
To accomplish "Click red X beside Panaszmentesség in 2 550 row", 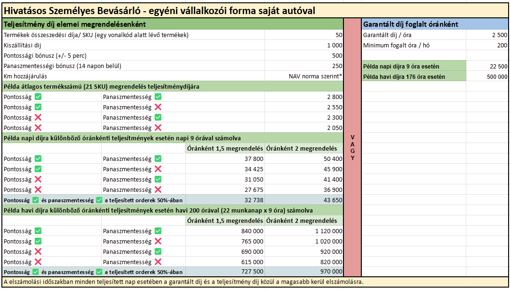I will tap(158, 107).
